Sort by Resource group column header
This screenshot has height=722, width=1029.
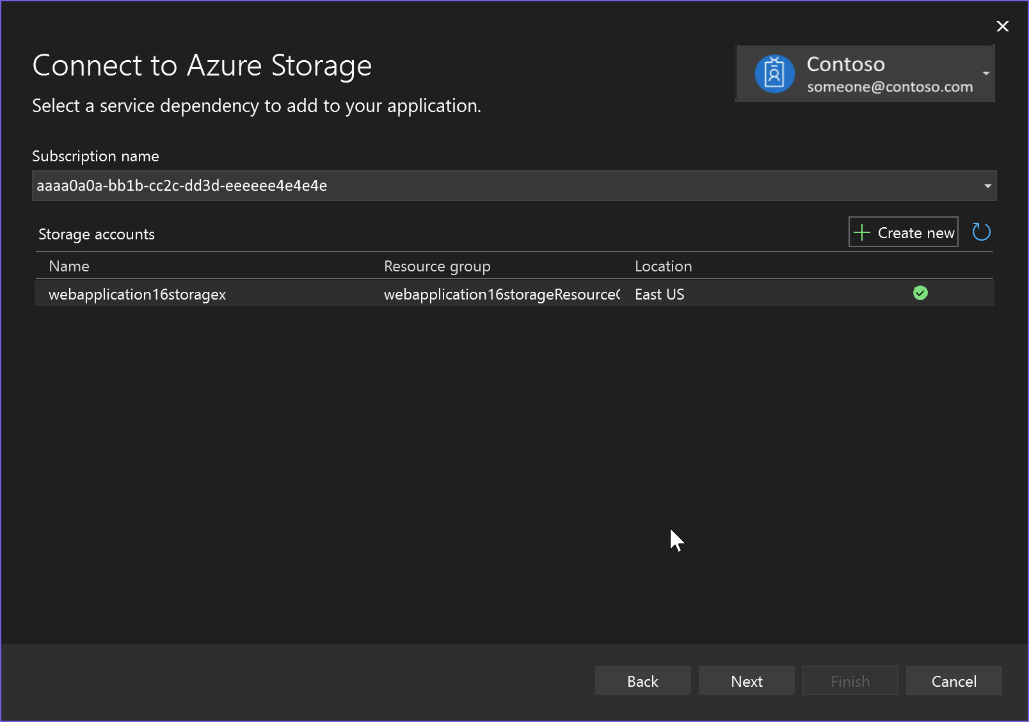tap(437, 266)
